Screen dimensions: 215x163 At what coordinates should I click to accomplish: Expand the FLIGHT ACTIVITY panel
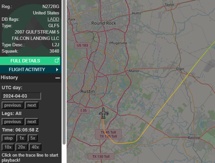(31, 69)
